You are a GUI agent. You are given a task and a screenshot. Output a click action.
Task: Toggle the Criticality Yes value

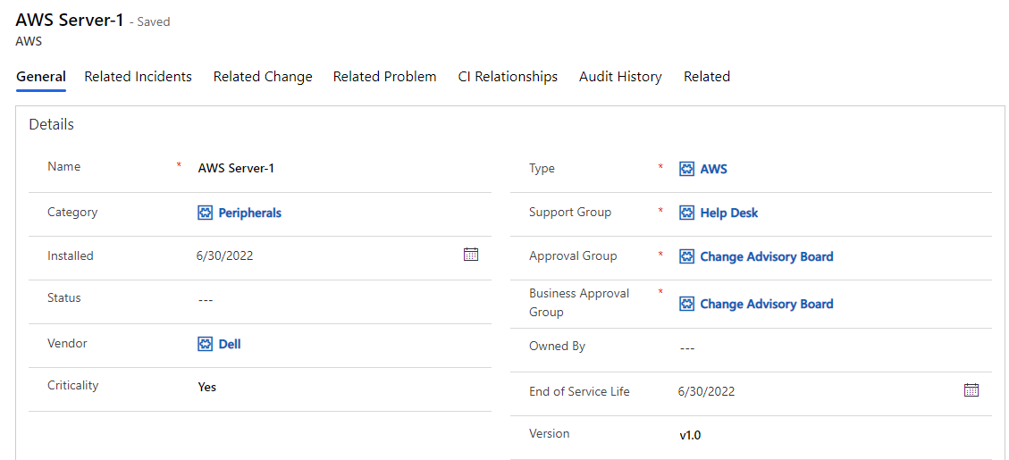pos(207,387)
